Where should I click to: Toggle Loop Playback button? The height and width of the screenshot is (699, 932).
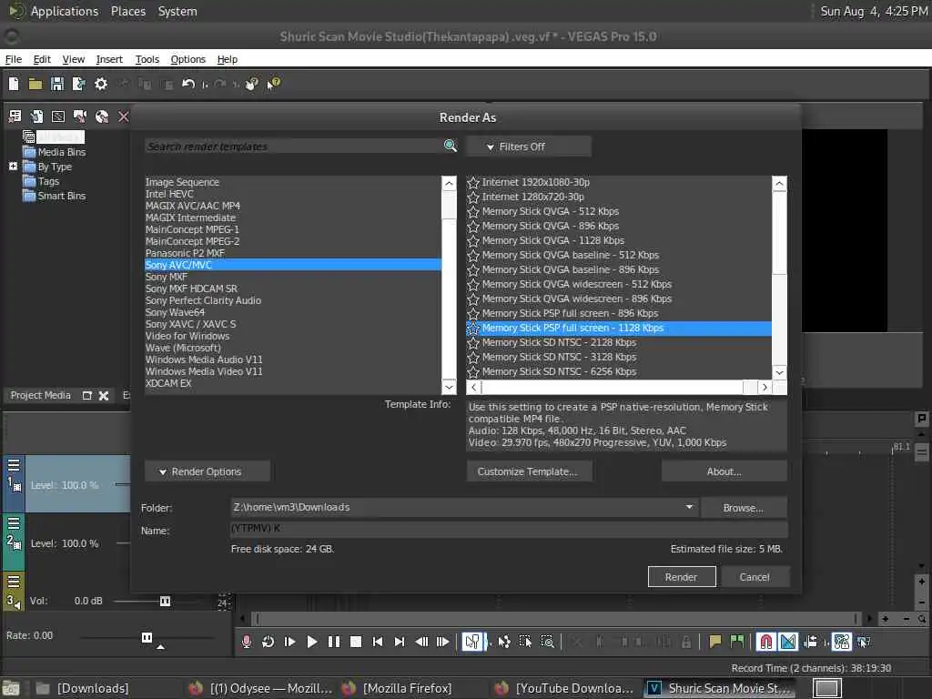tap(268, 642)
